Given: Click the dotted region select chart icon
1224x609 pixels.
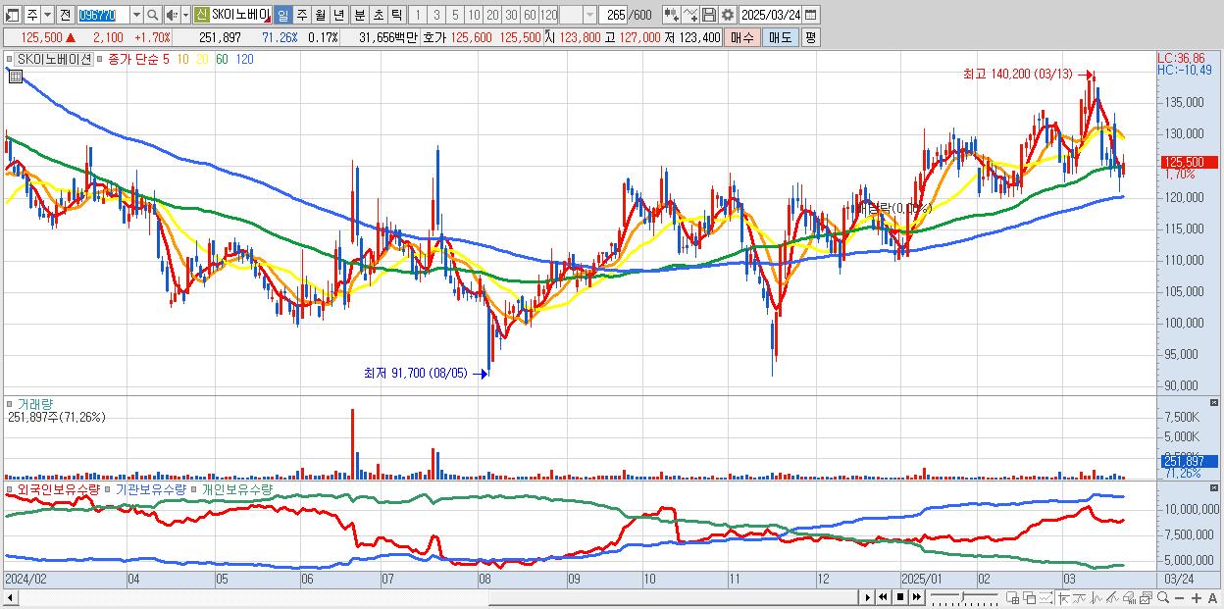Looking at the screenshot, I should coord(1046,597).
